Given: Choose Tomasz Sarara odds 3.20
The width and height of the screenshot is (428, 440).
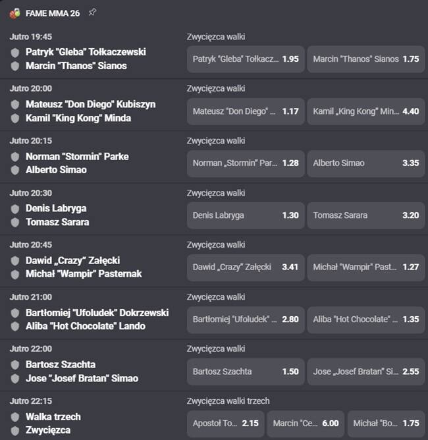Looking at the screenshot, I should 366,215.
